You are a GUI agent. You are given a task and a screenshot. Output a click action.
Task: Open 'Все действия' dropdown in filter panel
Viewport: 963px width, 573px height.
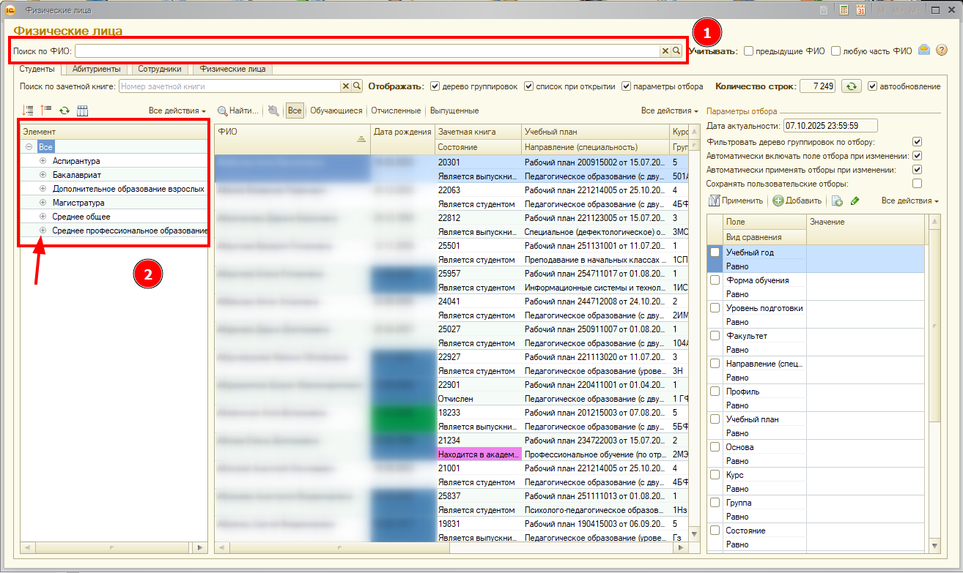(909, 201)
